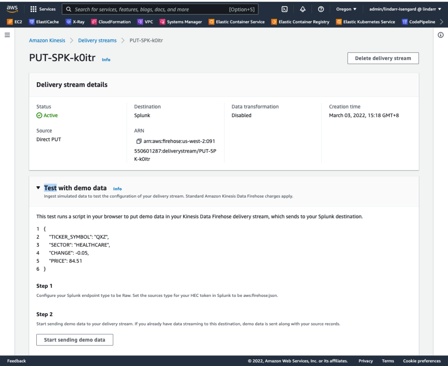Open the VPC shortcut
The height and width of the screenshot is (366, 448).
point(145,22)
